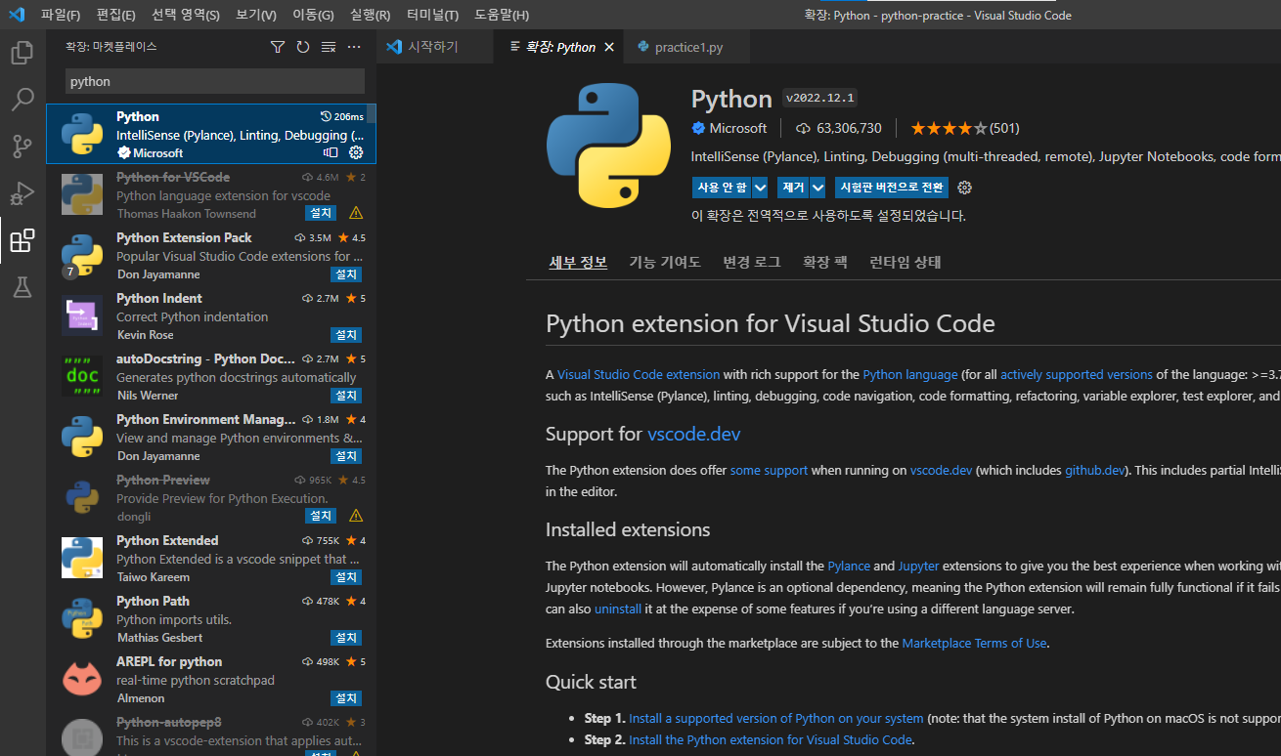This screenshot has height=756, width=1281.
Task: Select AREPL for python cat icon
Action: click(x=82, y=679)
